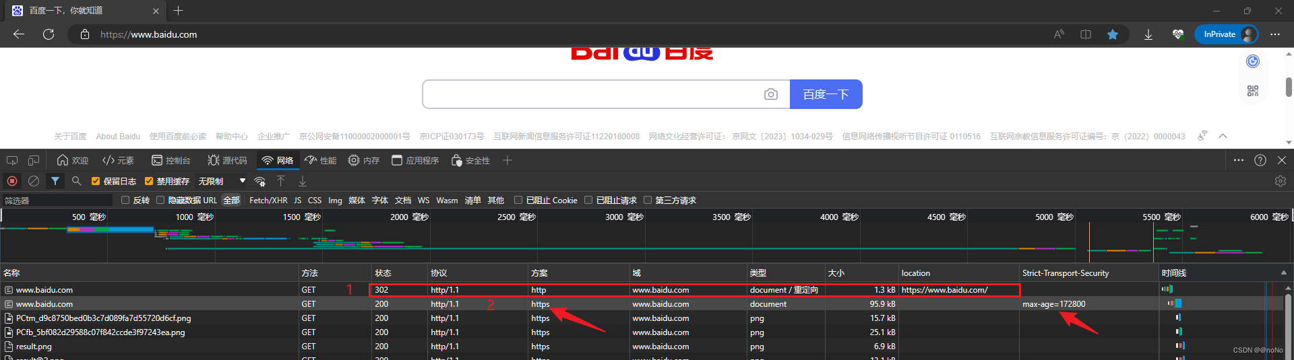Open browser essentials heart icon
1294x360 pixels.
click(1178, 34)
